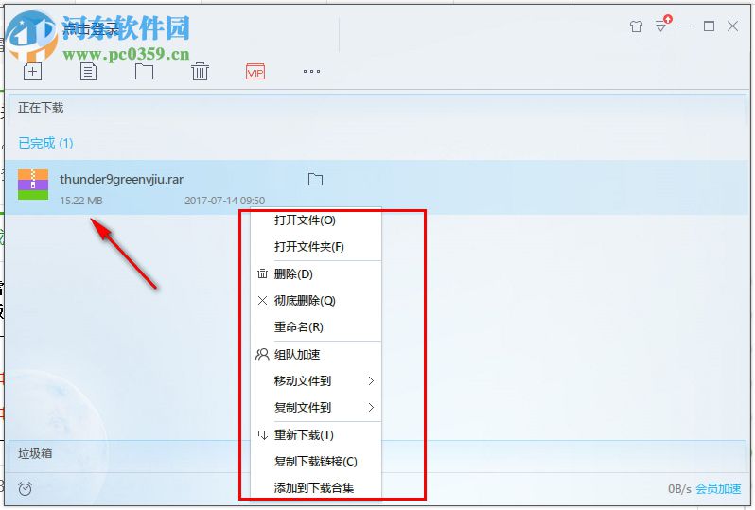Viewport: 755px width, 510px height.
Task: Choose 组队加速 in context menu
Action: 316,355
